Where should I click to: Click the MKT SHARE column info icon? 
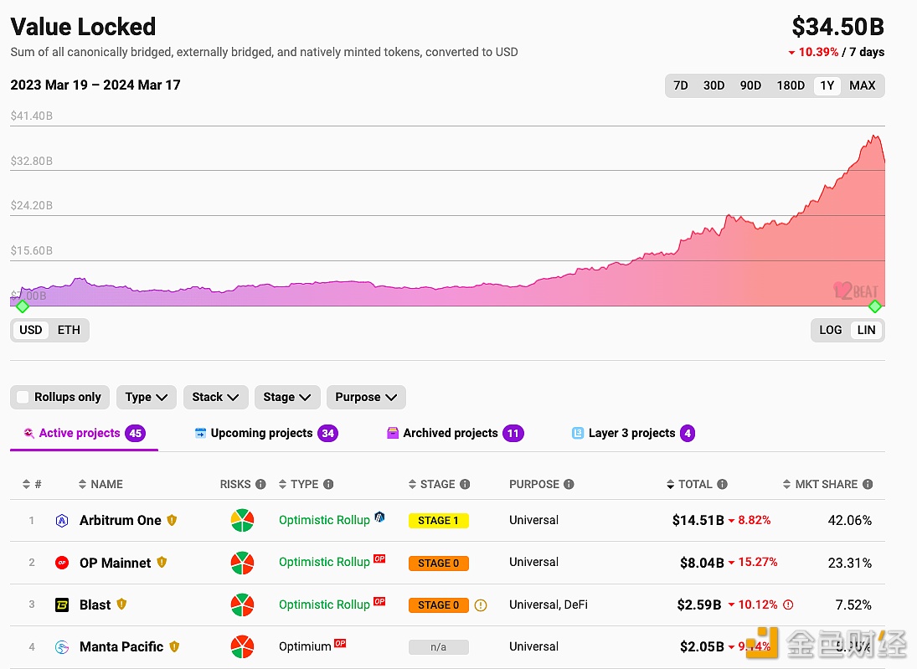point(868,484)
